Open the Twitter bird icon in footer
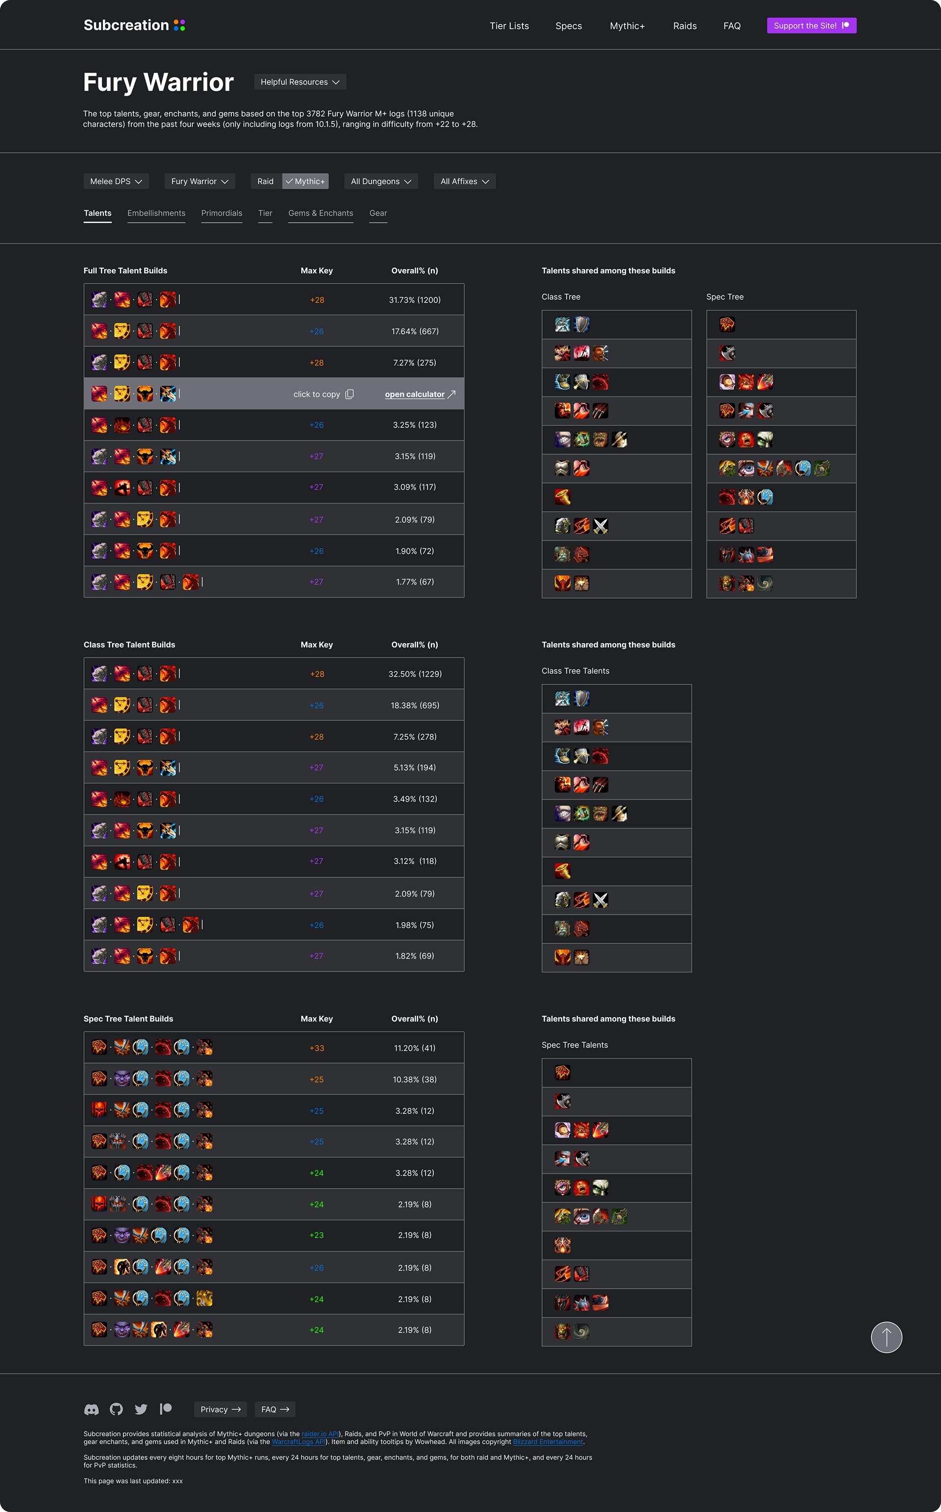 coord(141,1409)
